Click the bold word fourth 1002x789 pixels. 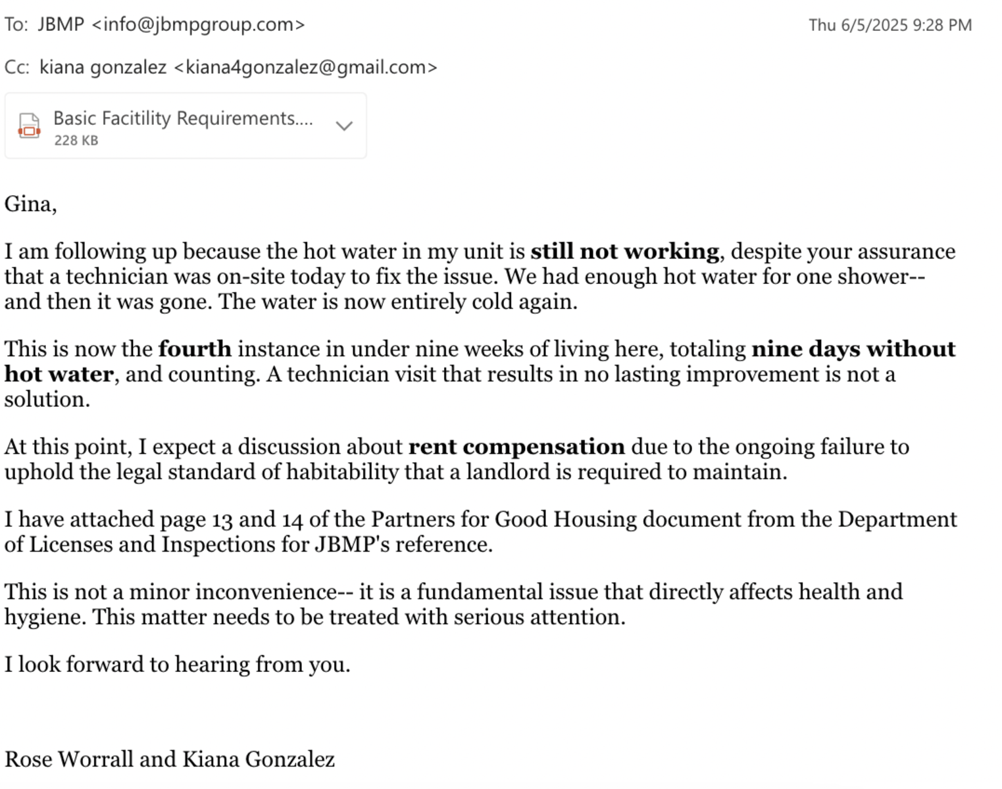[195, 348]
